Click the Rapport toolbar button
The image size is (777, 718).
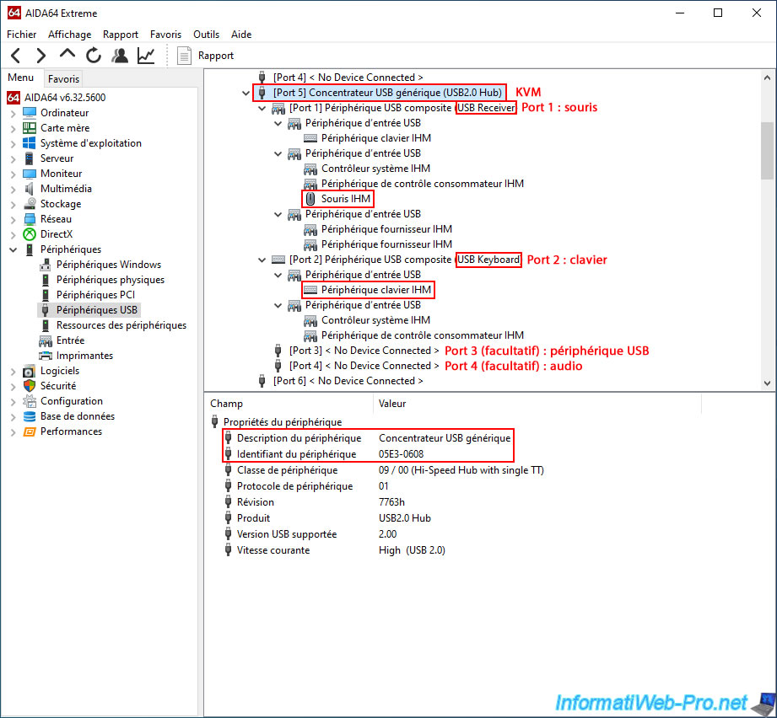(206, 56)
